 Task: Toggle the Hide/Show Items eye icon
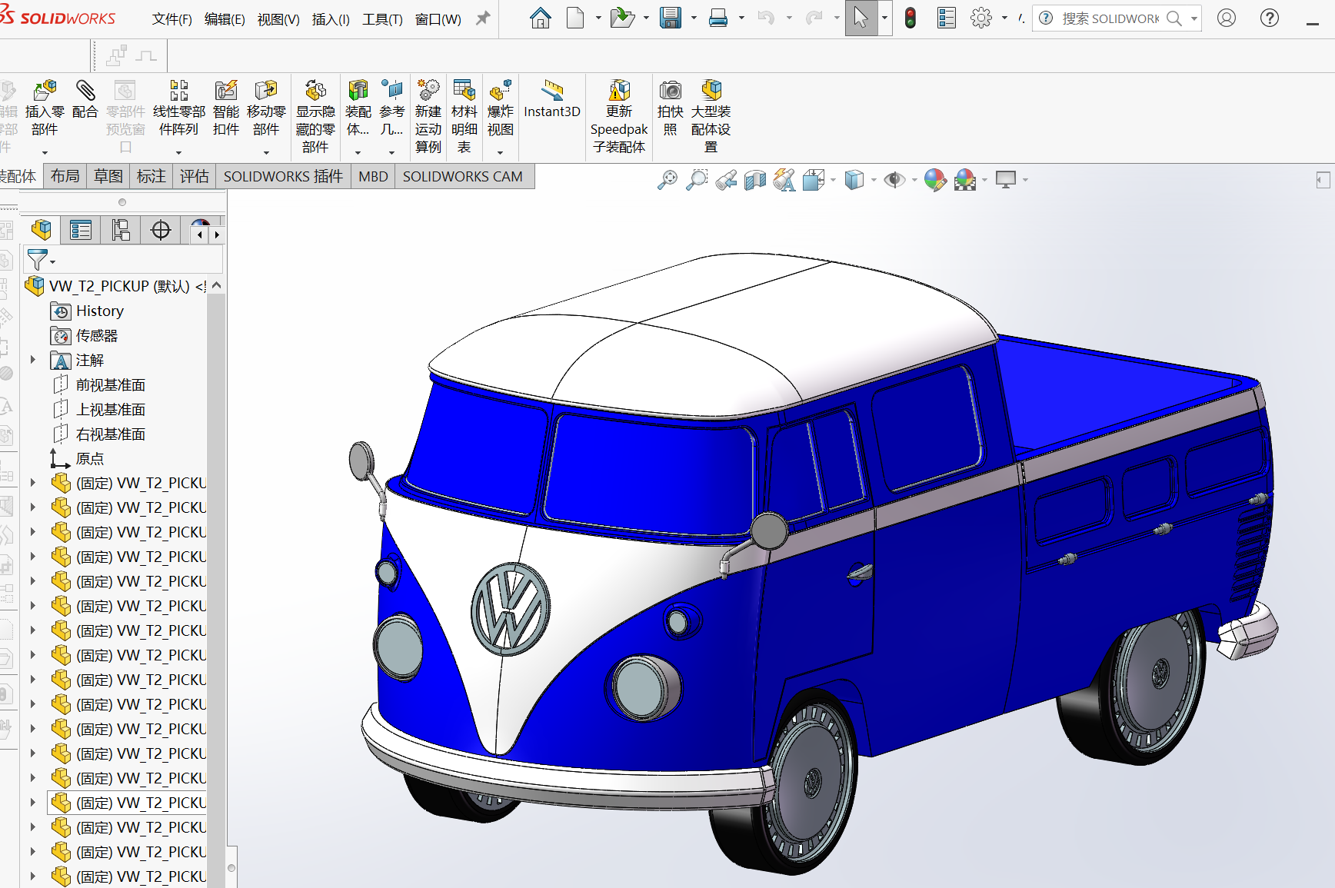894,180
